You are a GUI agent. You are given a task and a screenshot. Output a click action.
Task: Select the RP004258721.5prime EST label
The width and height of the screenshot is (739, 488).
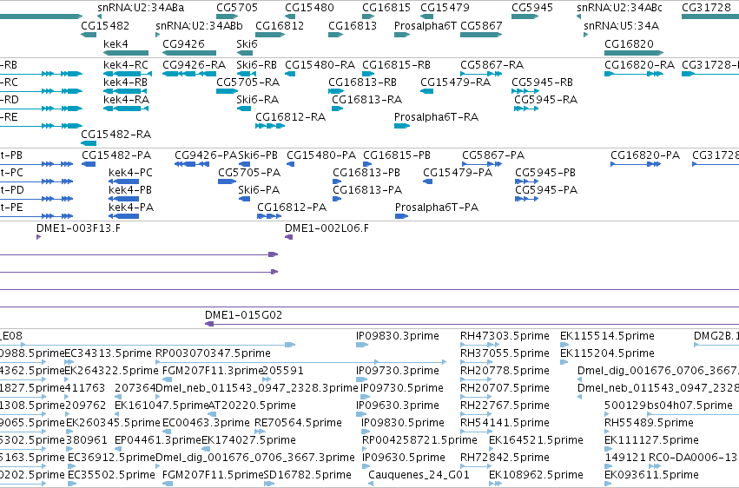[x=419, y=440]
